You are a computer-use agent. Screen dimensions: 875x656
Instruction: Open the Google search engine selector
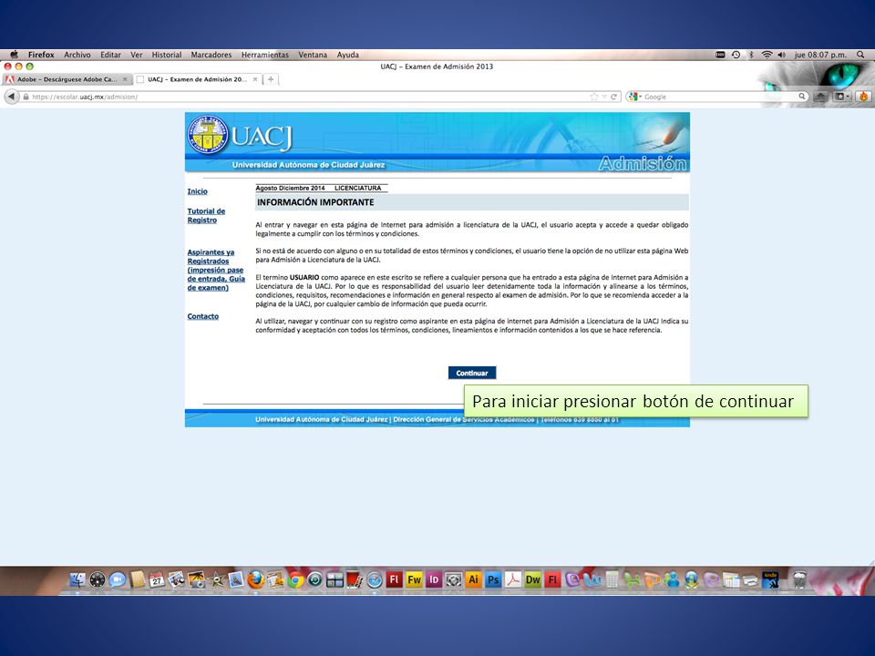tap(634, 97)
